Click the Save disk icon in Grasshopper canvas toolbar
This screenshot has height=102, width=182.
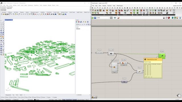(95, 18)
